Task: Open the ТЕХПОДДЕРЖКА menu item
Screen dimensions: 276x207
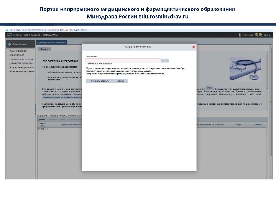Action: (x=50, y=35)
